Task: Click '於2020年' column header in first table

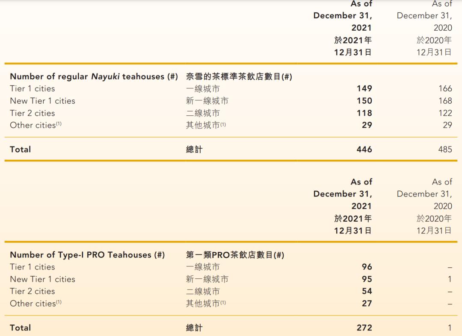Action: (x=434, y=40)
